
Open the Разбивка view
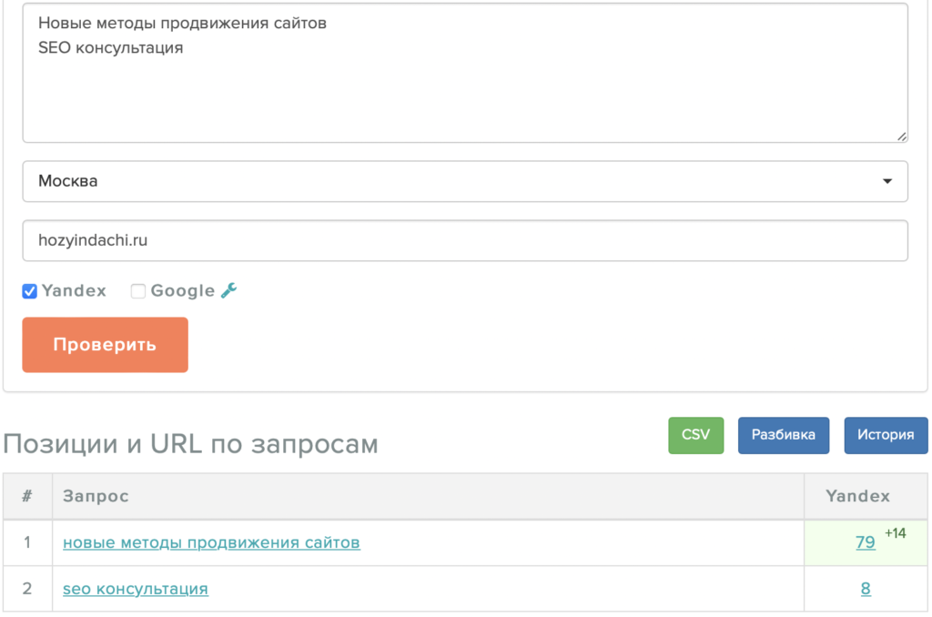pos(784,435)
